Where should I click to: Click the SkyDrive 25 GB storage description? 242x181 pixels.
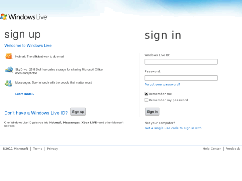(59, 71)
